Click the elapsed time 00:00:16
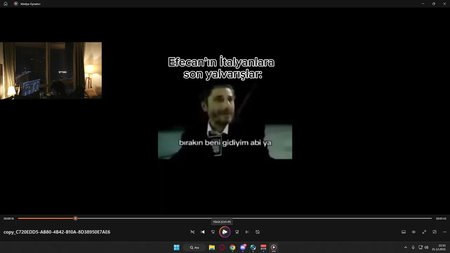Viewport: 450px width, 253px height. coord(9,219)
